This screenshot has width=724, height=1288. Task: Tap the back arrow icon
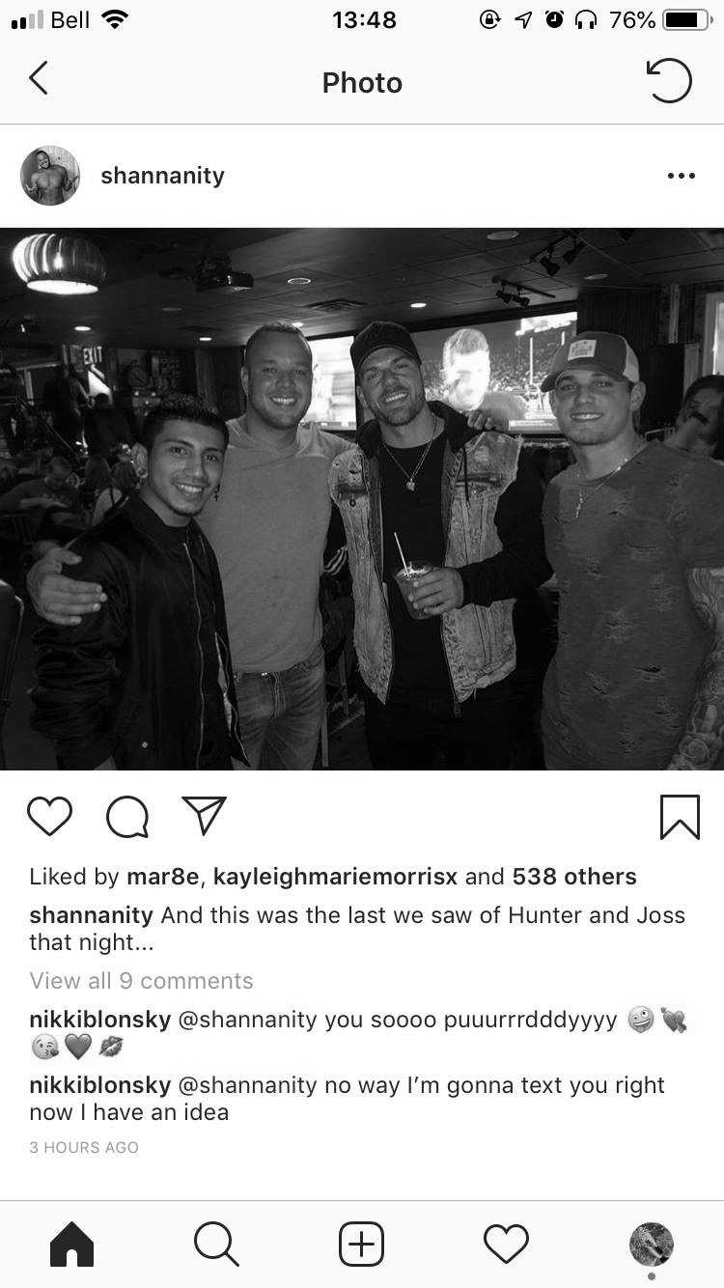click(38, 79)
